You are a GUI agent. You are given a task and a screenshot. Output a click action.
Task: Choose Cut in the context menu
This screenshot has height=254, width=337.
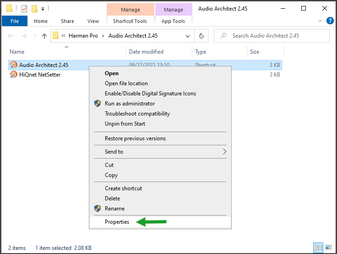(160, 165)
